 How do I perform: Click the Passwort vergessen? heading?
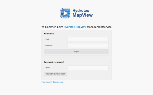54,62
